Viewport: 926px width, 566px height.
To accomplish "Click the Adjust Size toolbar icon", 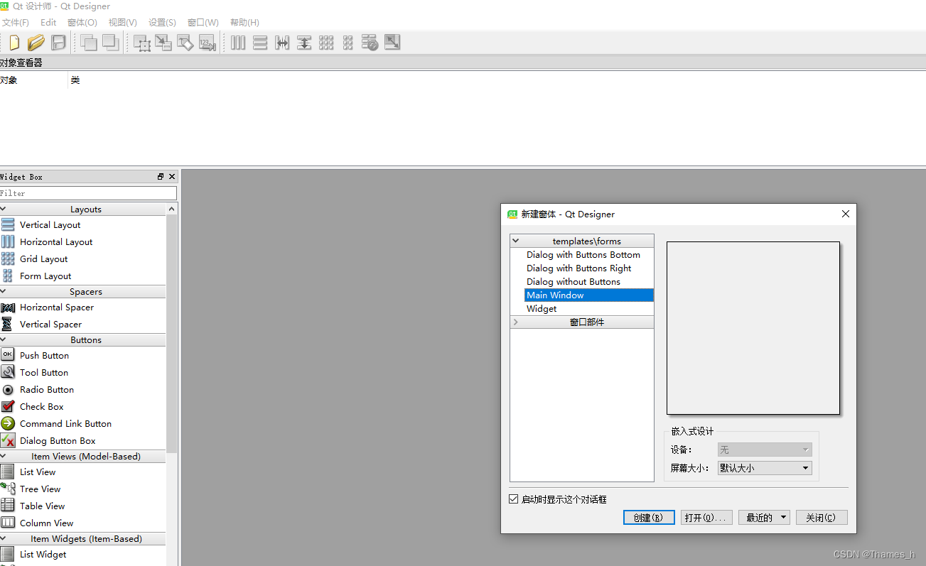I will click(x=392, y=43).
